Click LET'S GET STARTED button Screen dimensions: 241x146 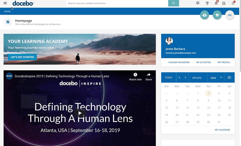pos(22,57)
